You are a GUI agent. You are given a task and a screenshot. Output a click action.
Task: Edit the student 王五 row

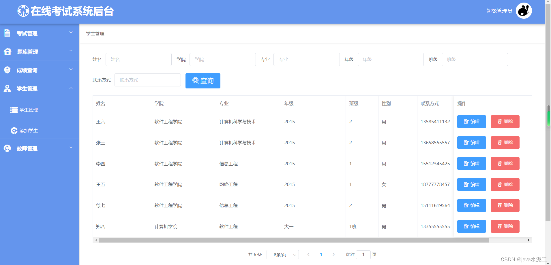[x=471, y=184]
